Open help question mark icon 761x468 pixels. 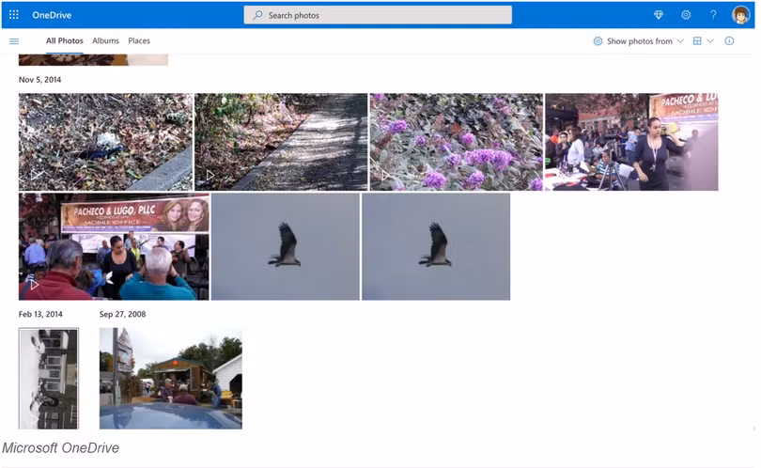[713, 15]
